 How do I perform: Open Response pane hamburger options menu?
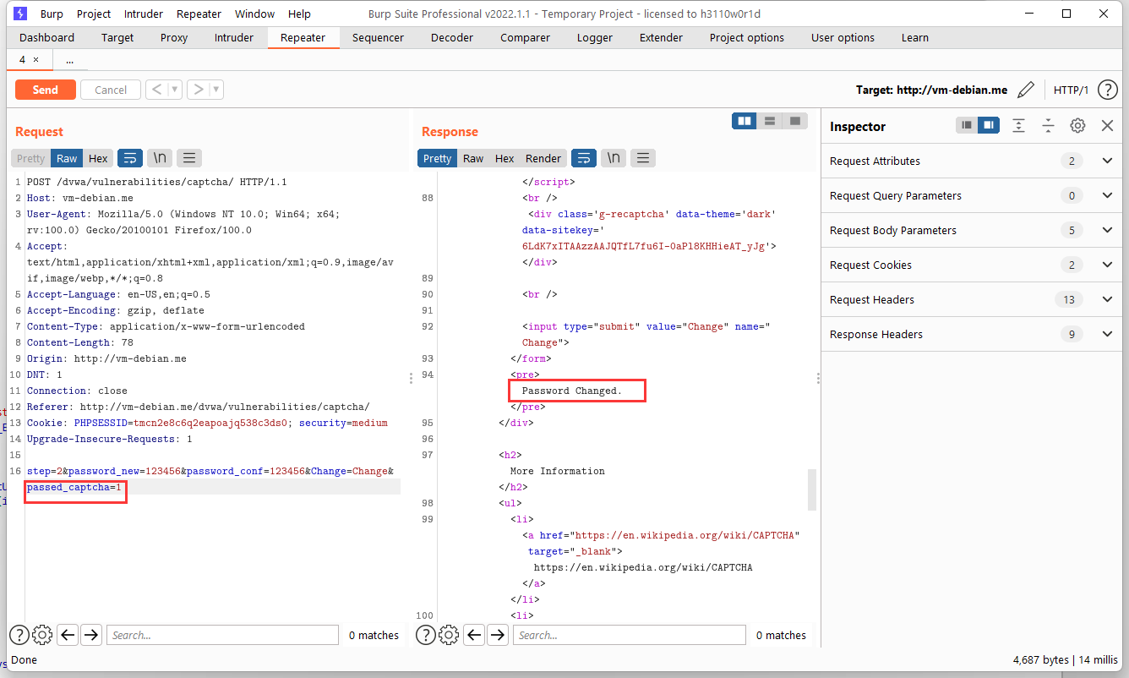pos(643,158)
